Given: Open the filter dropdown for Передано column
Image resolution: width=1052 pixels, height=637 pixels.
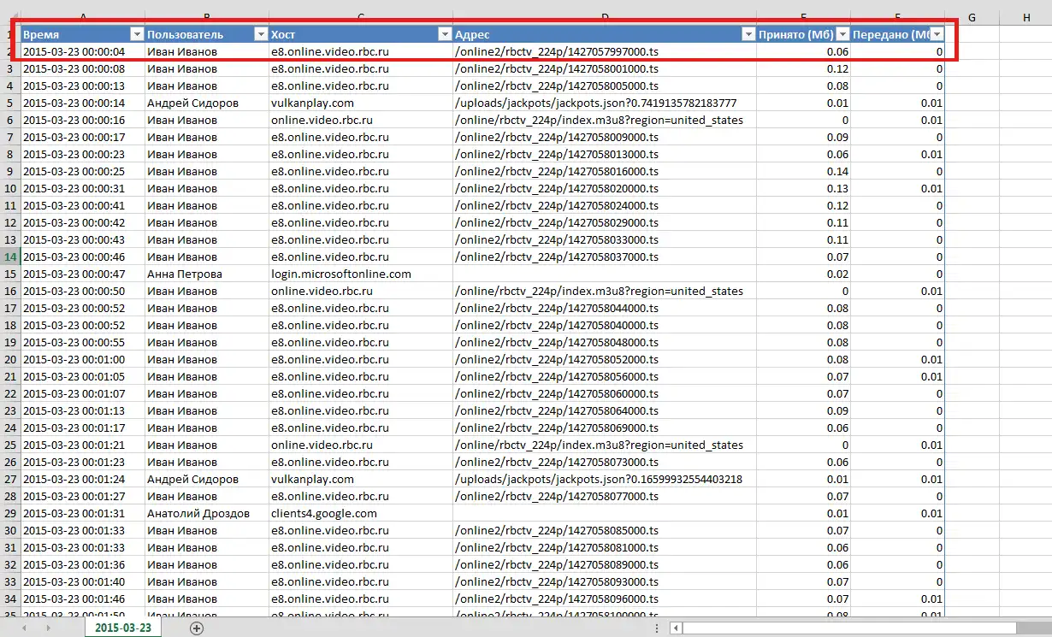Looking at the screenshot, I should click(x=937, y=34).
